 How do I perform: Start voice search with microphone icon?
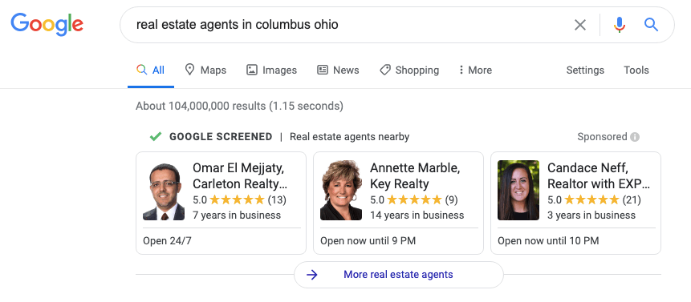619,25
